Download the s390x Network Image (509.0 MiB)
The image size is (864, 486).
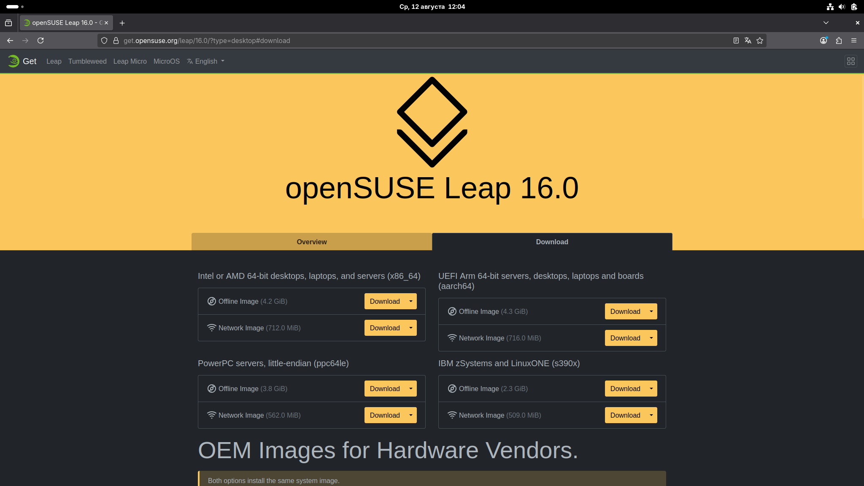pos(625,415)
